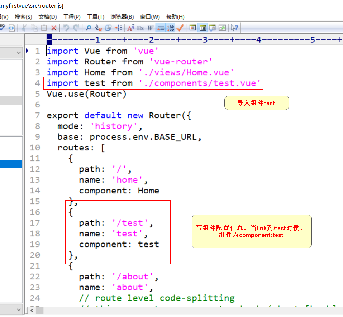Click the Replace A-to-B icon
The image size is (343, 317).
(99, 28)
